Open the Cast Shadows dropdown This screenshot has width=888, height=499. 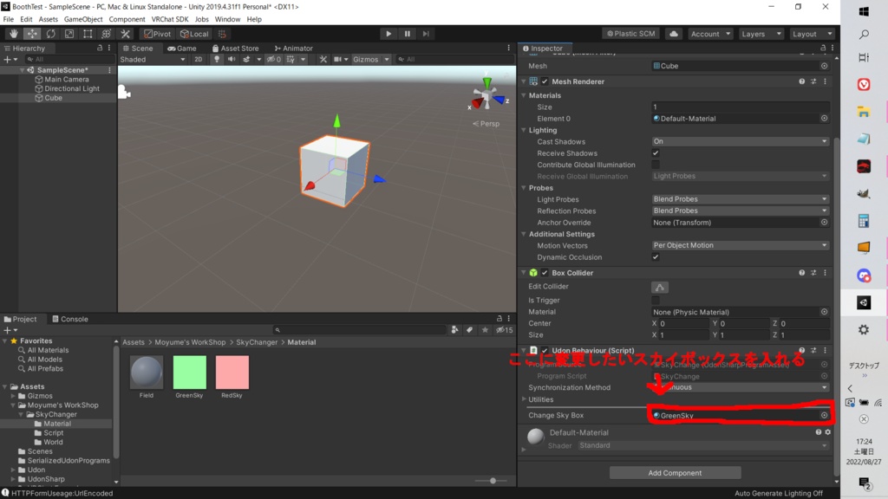point(741,141)
